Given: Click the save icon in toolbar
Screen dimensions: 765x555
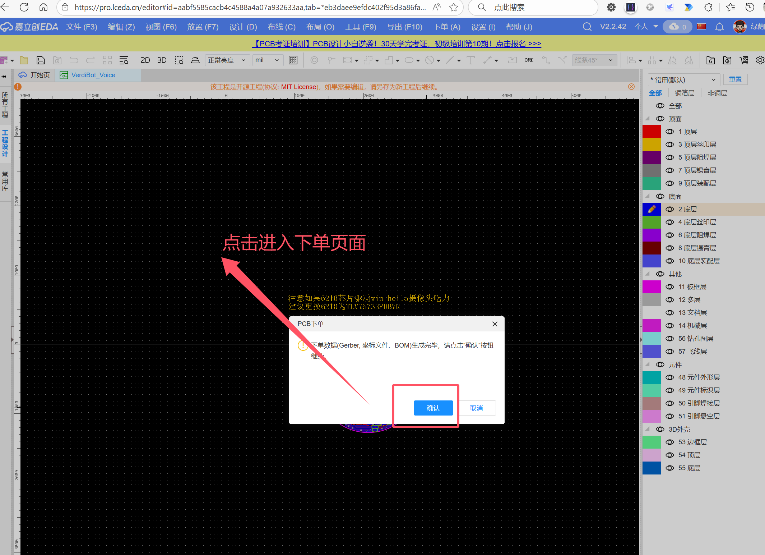Looking at the screenshot, I should 41,60.
